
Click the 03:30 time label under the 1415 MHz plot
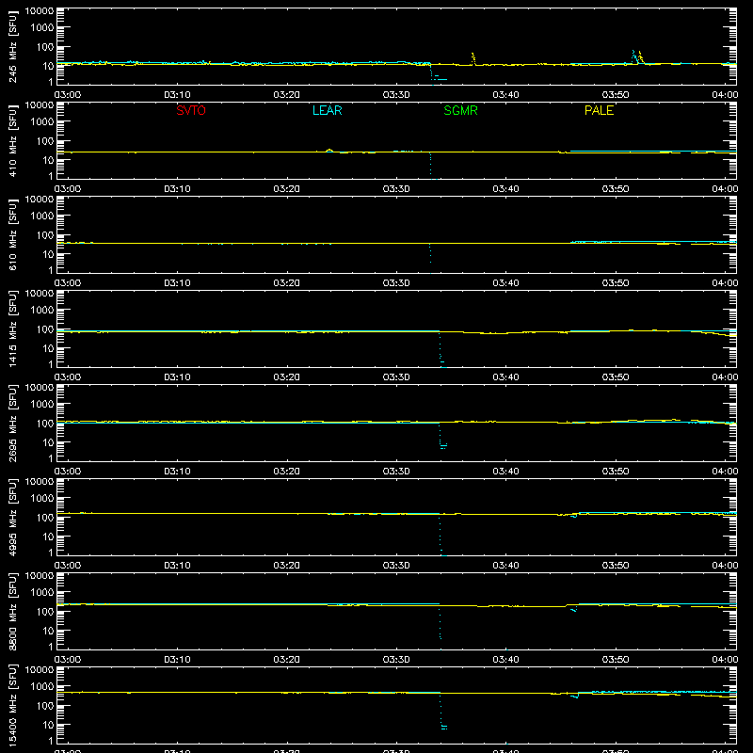point(396,377)
